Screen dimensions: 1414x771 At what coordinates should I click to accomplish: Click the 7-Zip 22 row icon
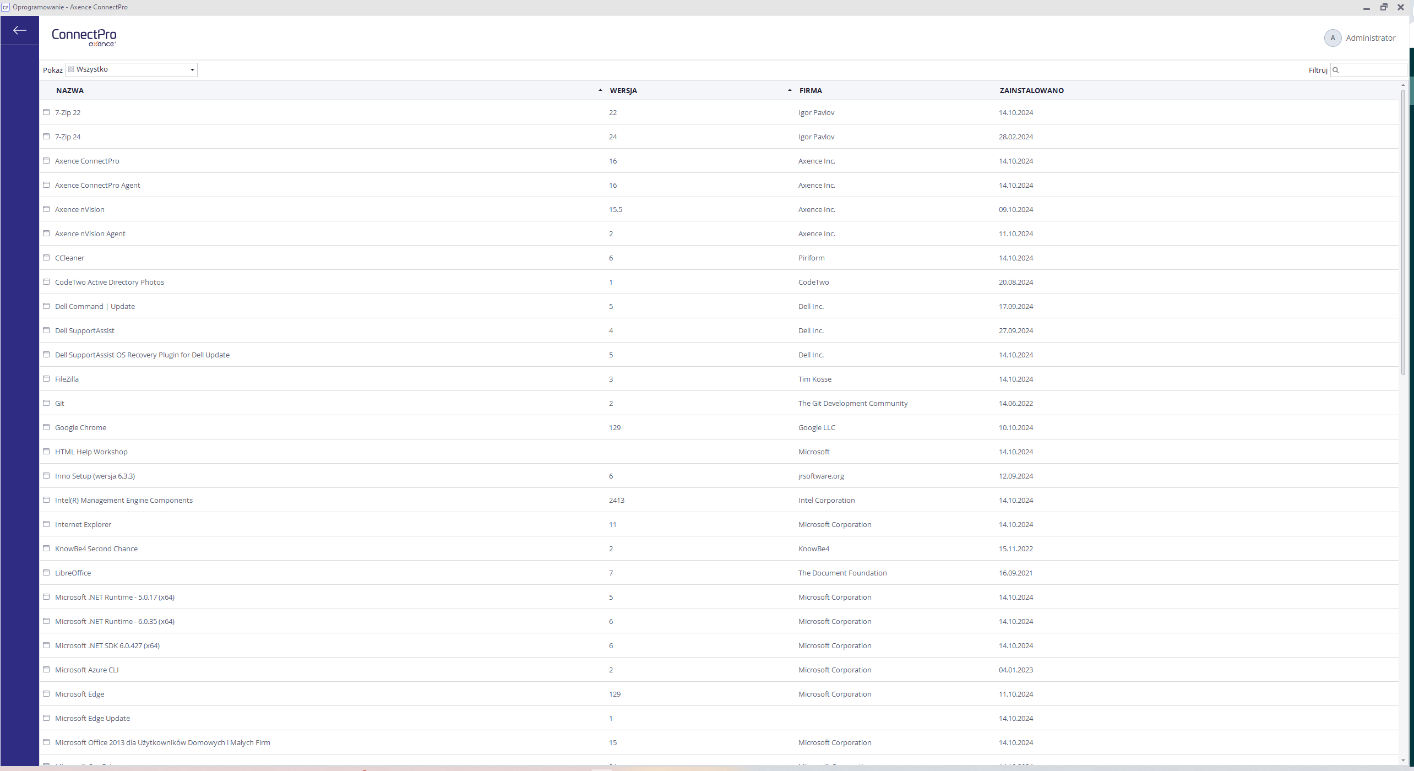pyautogui.click(x=46, y=112)
